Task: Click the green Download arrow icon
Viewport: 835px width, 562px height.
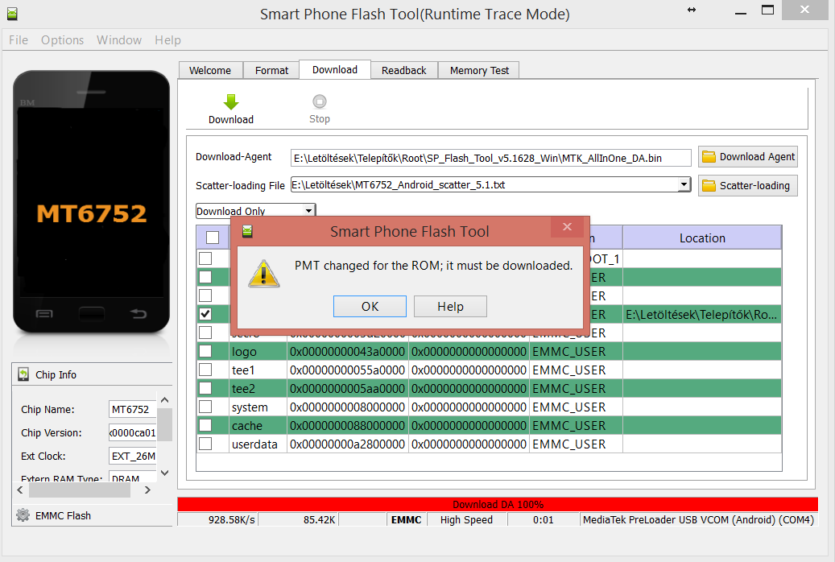Action: coord(230,101)
